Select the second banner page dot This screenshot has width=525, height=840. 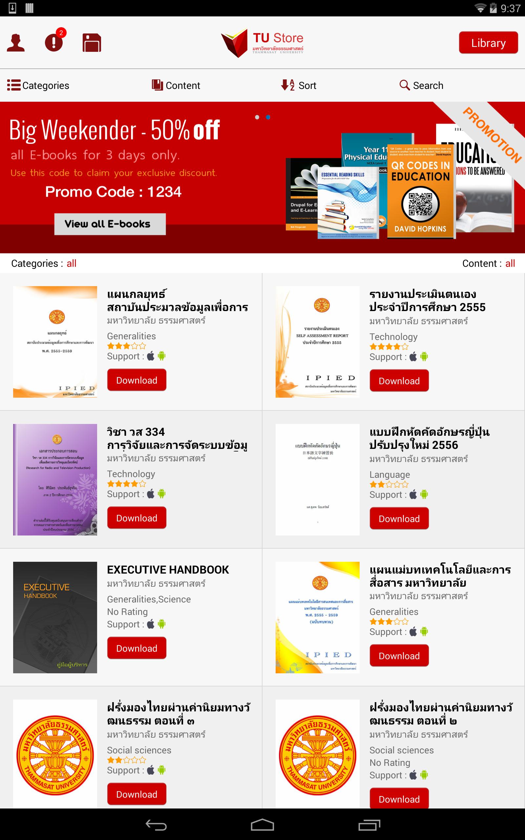coord(268,117)
